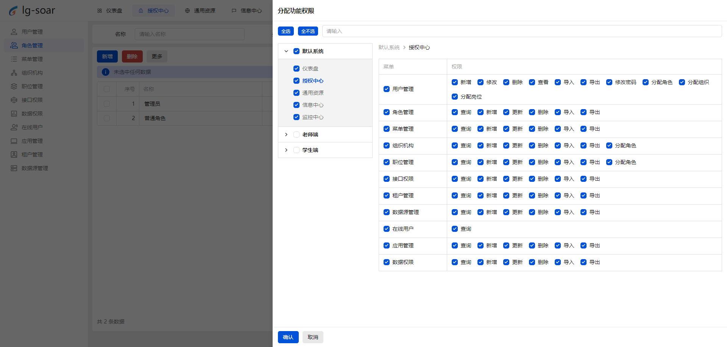Click the 名称 filter input field

(x=189, y=34)
